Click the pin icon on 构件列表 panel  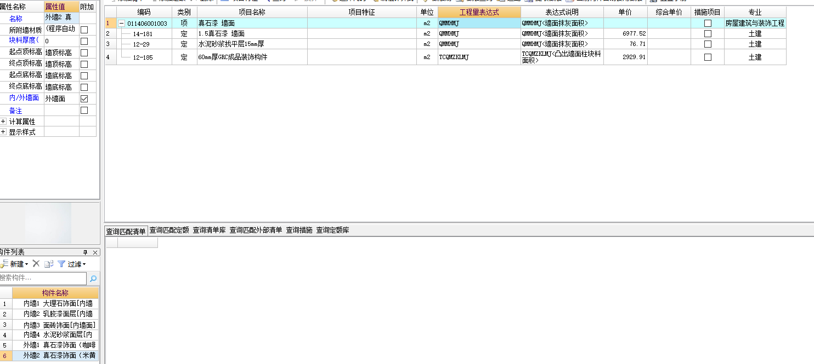[84, 252]
